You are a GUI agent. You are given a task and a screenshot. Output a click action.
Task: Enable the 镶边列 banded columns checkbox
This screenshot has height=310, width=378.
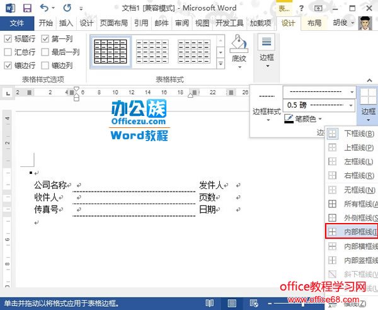(x=45, y=66)
